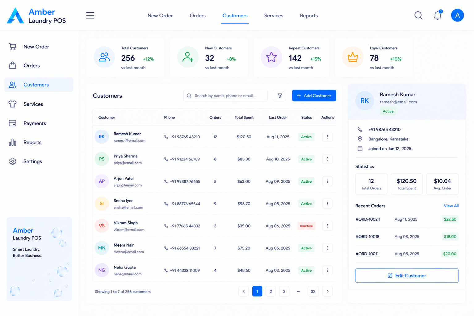Click the Add Customer button

(314, 96)
